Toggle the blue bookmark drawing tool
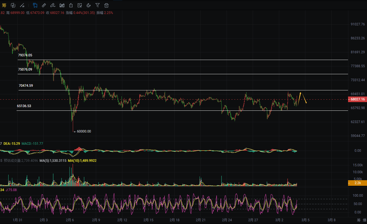367x224 pixels. point(35,5)
